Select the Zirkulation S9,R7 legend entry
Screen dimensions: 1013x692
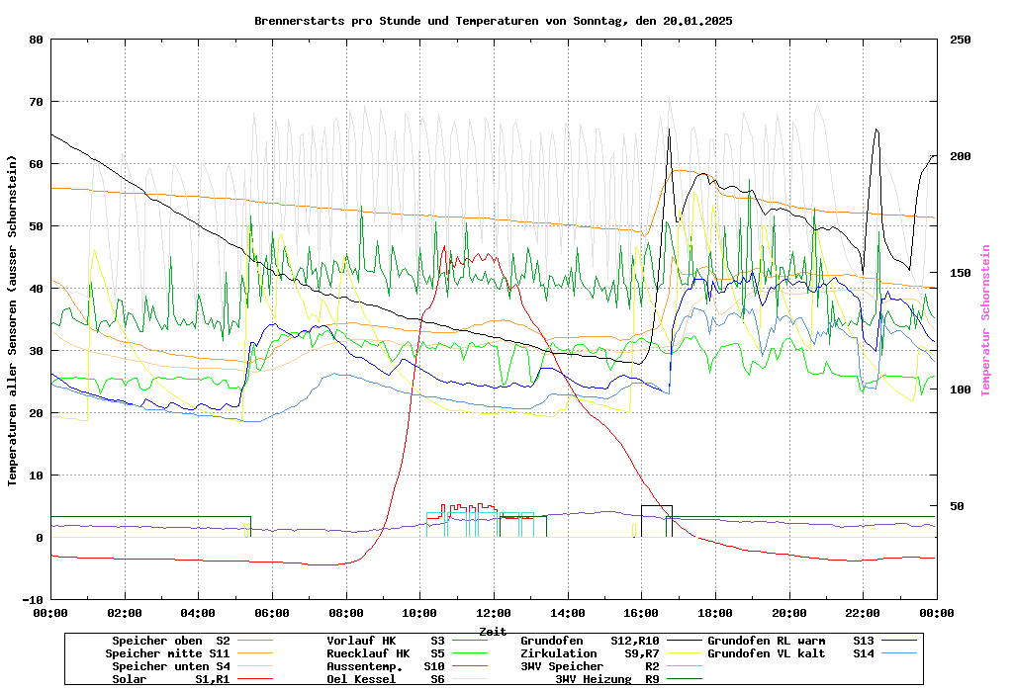[x=590, y=653]
